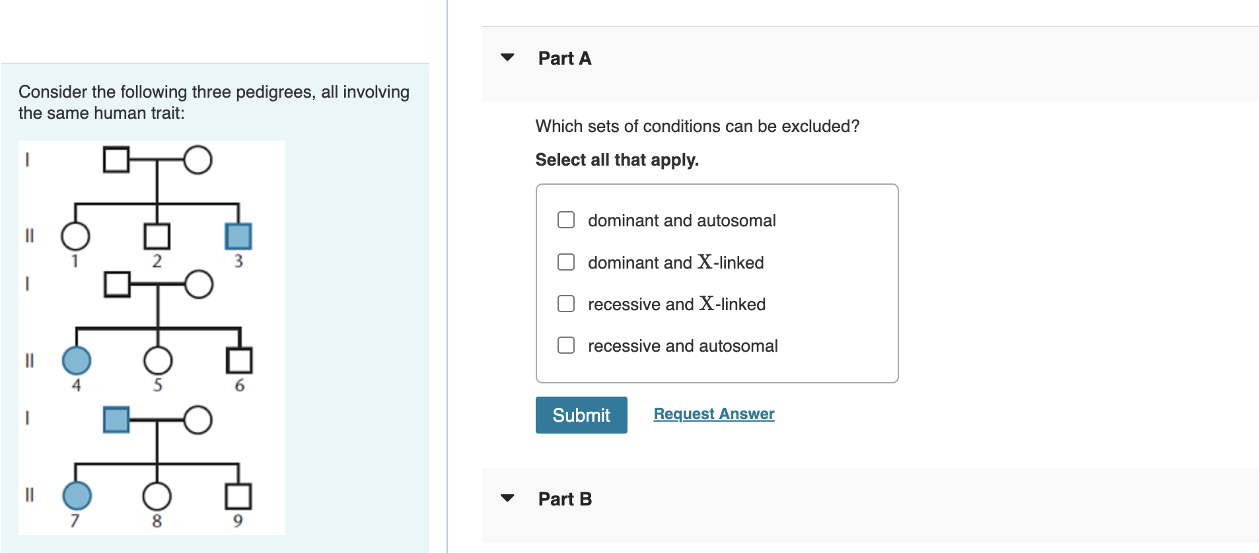Screen dimensions: 1259x553
Task: Click the Part A header
Action: click(x=565, y=58)
